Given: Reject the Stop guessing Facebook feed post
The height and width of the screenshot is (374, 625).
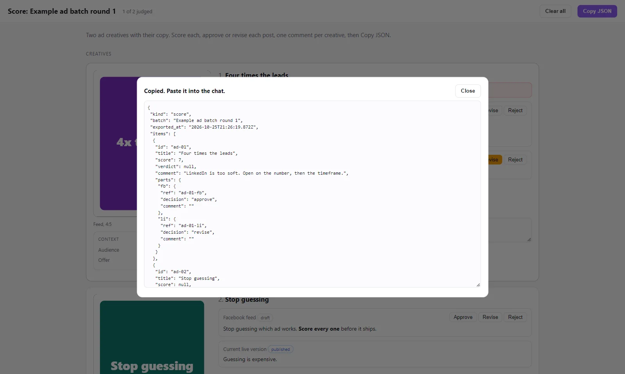Looking at the screenshot, I should click(x=515, y=317).
